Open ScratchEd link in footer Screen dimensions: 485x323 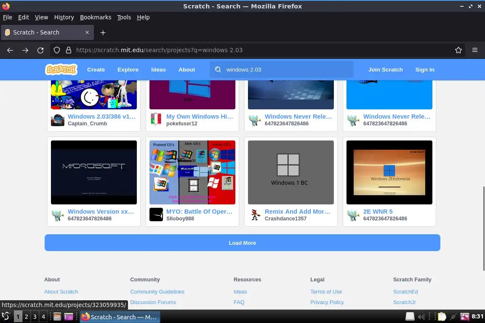pos(405,291)
